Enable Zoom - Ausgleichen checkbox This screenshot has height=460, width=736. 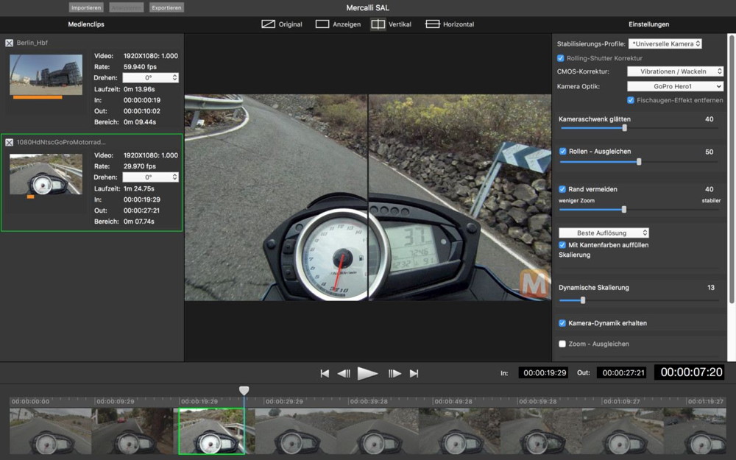562,344
